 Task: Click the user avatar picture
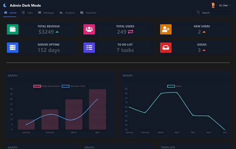click(213, 5)
